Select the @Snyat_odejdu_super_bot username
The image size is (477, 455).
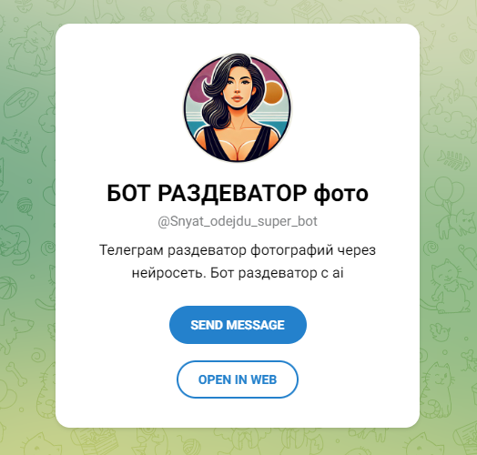click(238, 221)
